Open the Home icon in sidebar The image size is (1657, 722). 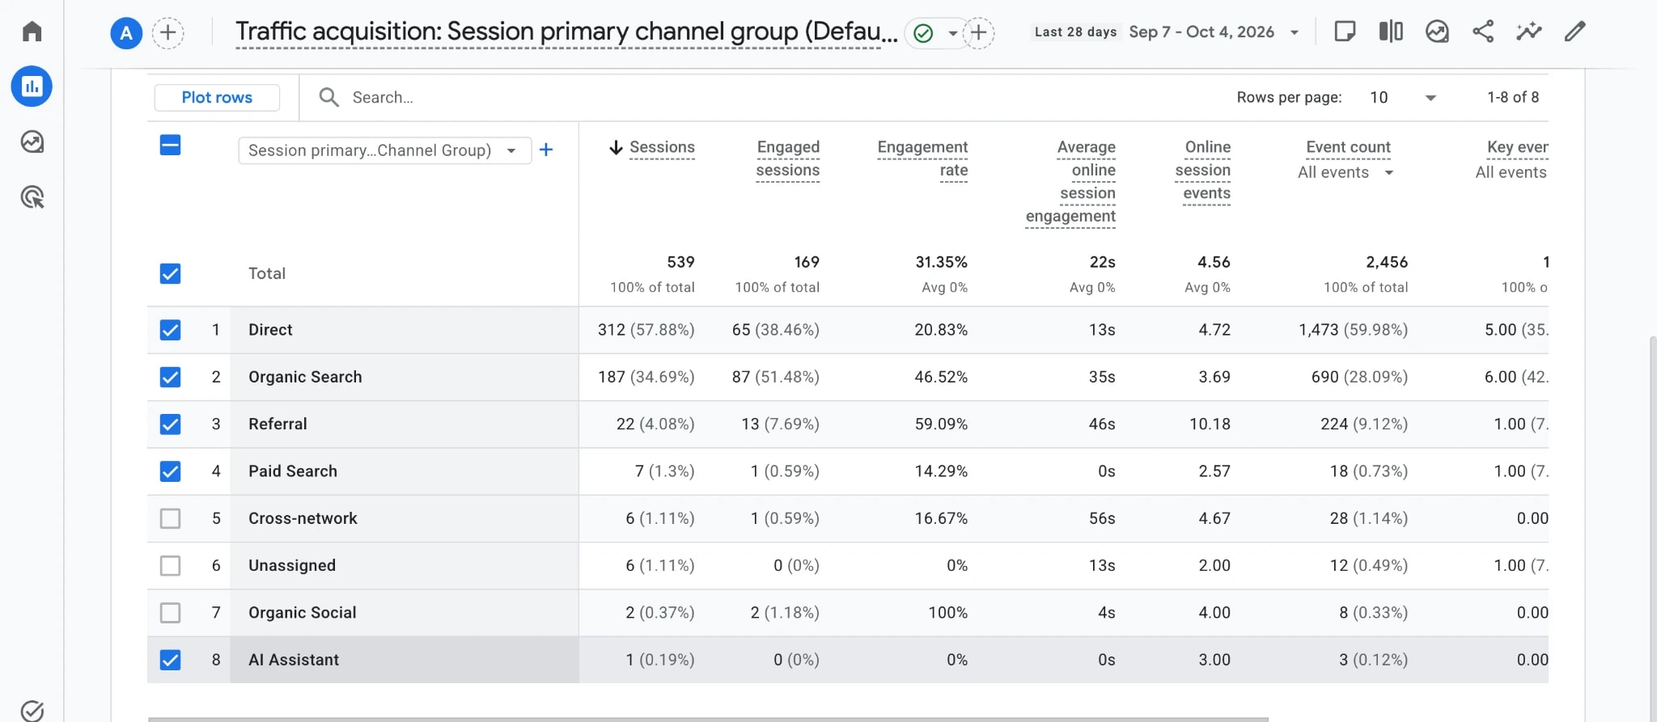[32, 32]
